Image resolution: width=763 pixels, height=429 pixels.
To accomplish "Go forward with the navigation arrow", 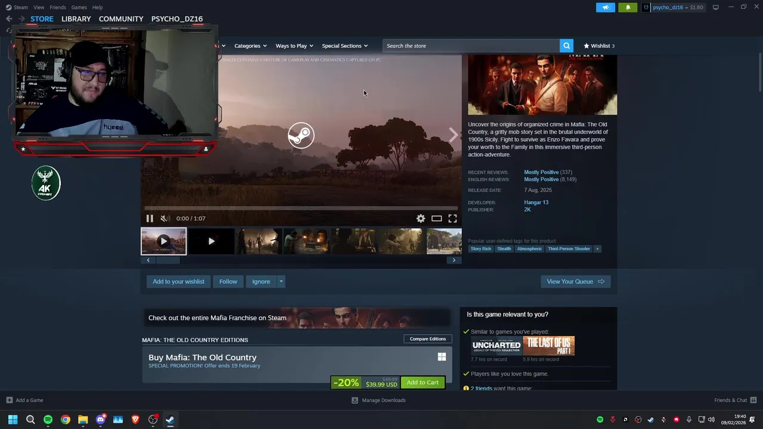I will click(21, 18).
